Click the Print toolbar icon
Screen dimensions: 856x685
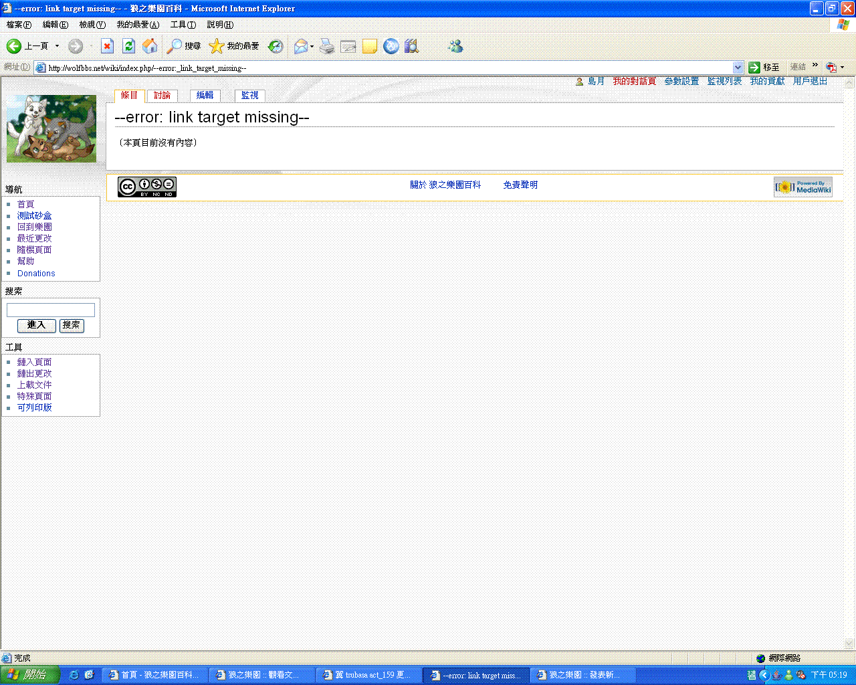coord(326,46)
